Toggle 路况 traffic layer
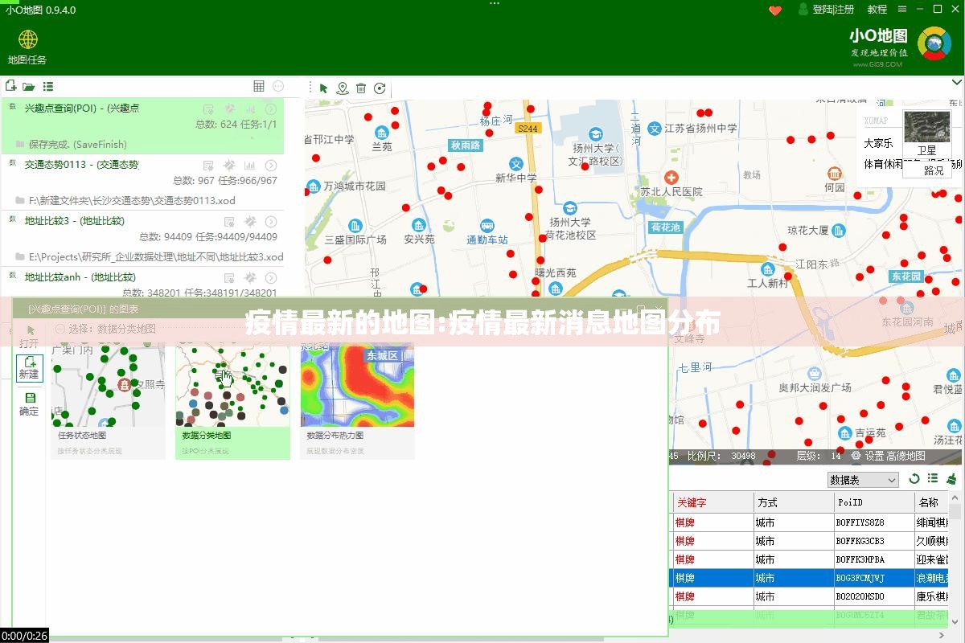This screenshot has height=643, width=965. pos(933,170)
